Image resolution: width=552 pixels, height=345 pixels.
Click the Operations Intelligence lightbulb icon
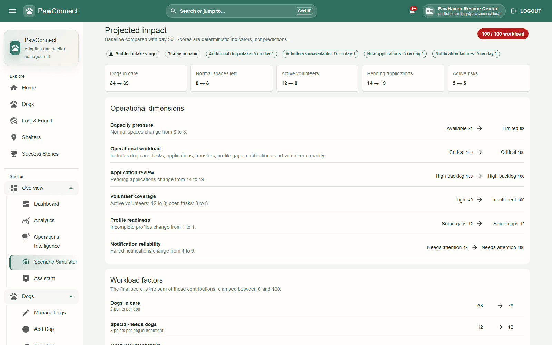click(x=26, y=237)
